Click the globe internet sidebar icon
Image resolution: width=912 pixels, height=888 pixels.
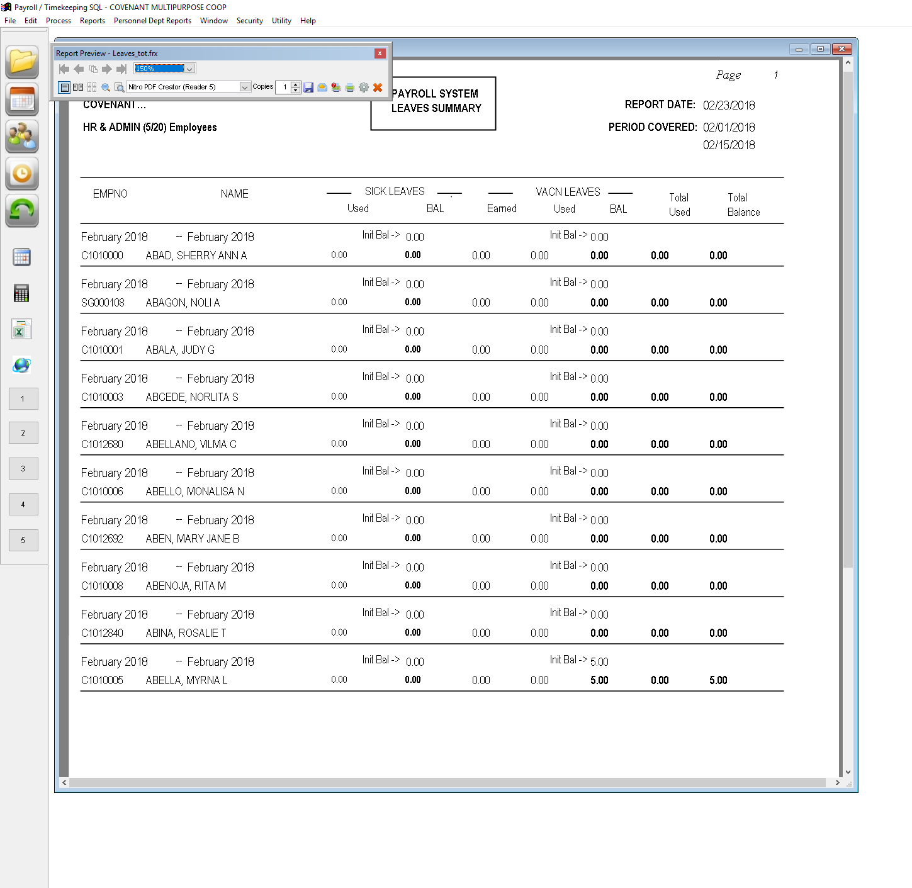[x=22, y=365]
